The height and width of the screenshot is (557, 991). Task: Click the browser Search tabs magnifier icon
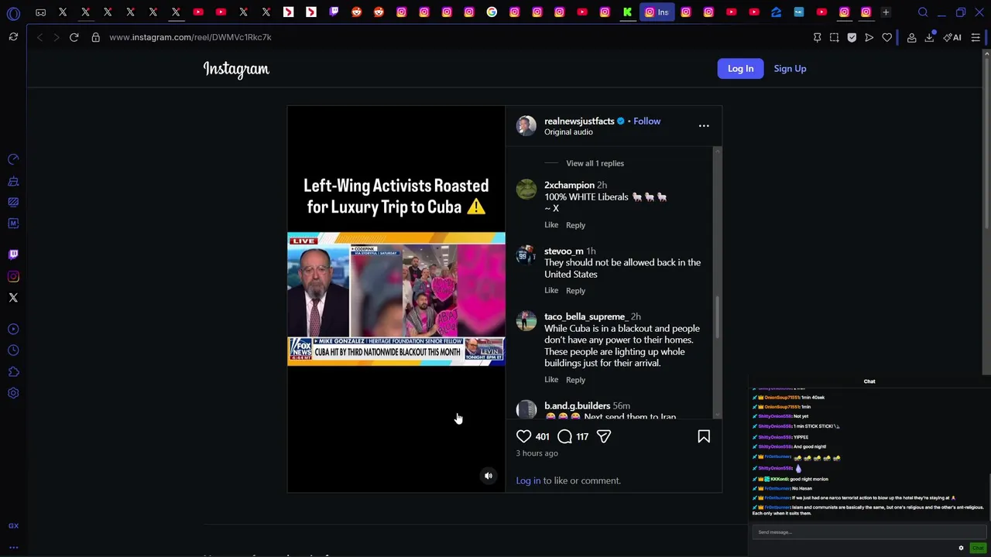[x=923, y=12]
